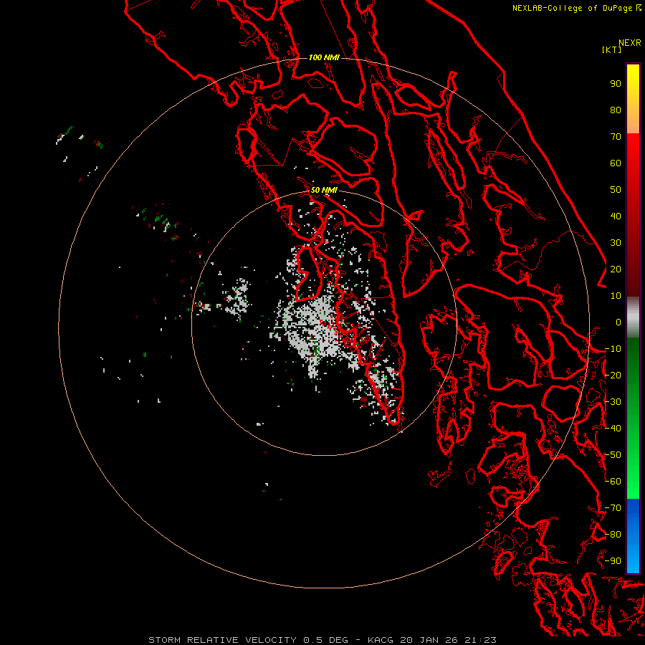Click the 0.5 DEG elevation angle text

click(x=325, y=640)
